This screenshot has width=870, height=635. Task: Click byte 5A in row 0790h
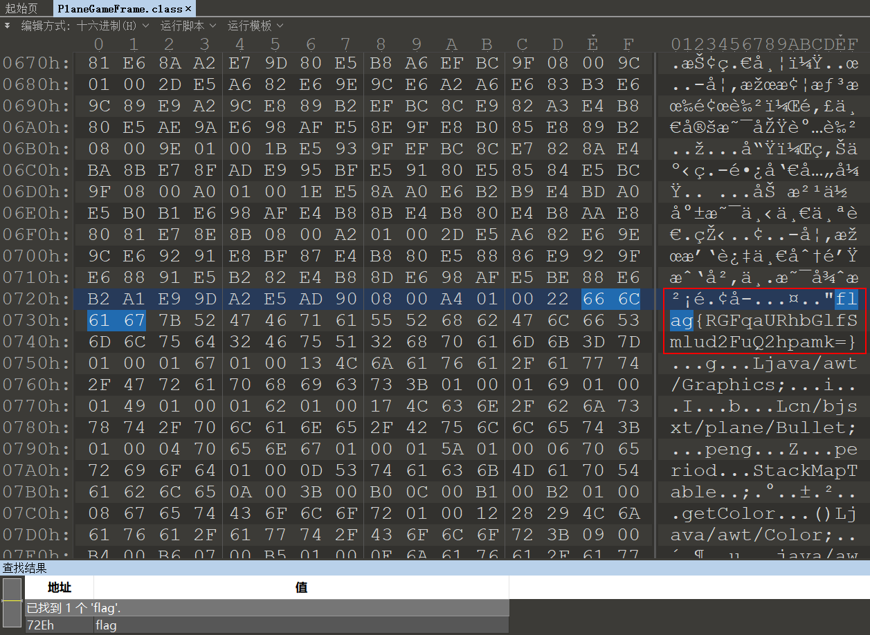click(x=451, y=450)
